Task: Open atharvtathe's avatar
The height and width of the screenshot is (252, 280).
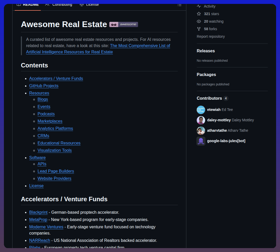Action: pyautogui.click(x=201, y=130)
